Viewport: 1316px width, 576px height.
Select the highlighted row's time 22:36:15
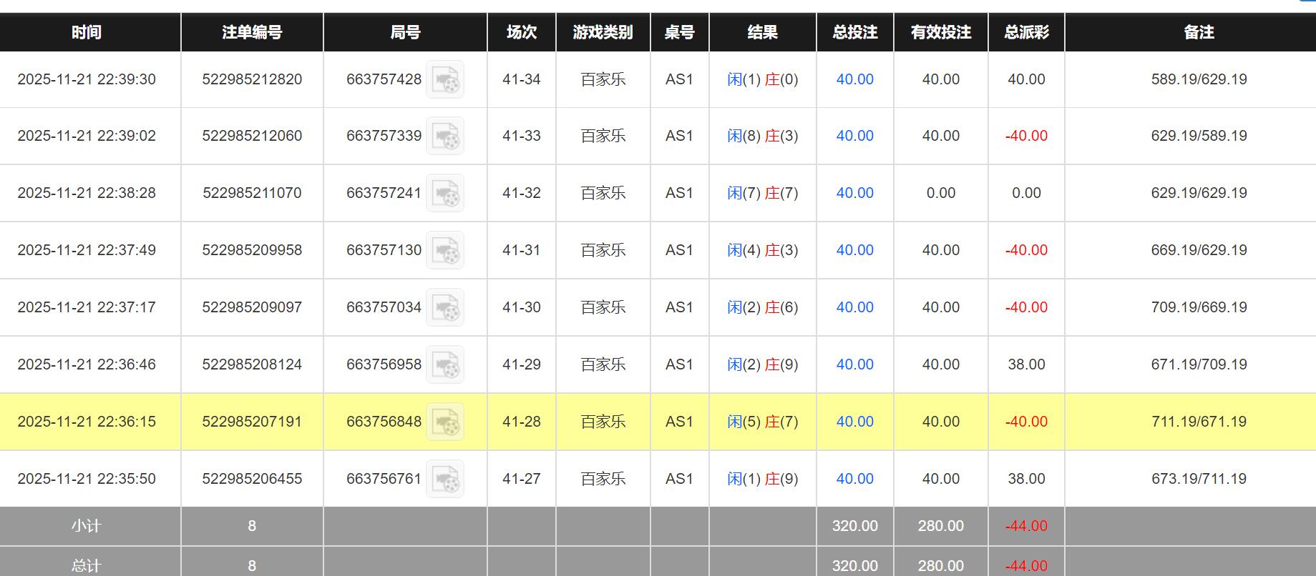click(x=87, y=422)
